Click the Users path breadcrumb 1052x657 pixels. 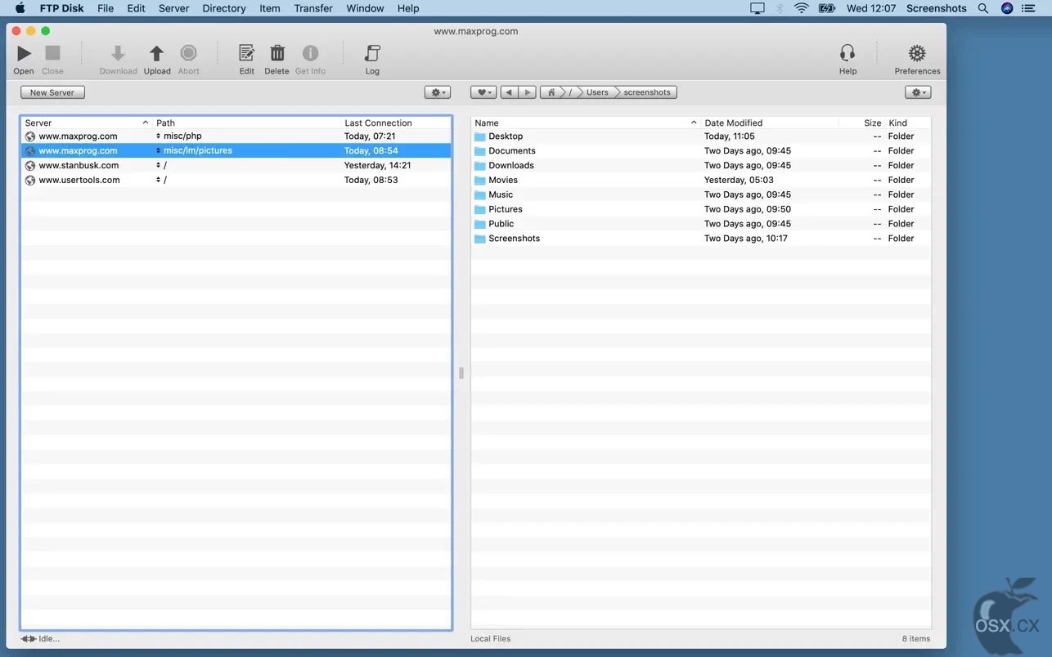[x=597, y=92]
